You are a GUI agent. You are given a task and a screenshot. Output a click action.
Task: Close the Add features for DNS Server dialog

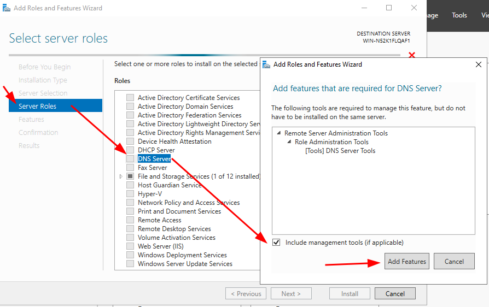479,64
